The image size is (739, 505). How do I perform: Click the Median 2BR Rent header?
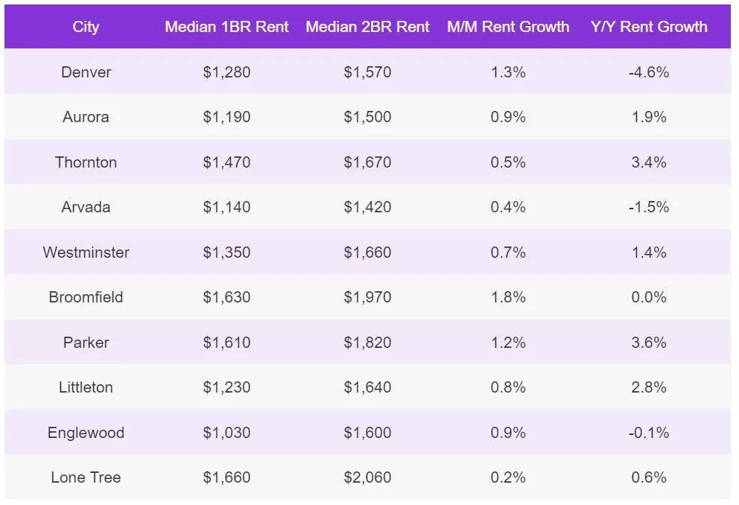click(367, 27)
